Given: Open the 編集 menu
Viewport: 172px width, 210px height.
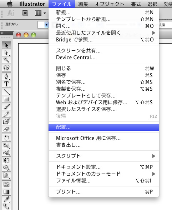Looking at the screenshot, I should pyautogui.click(x=83, y=4).
